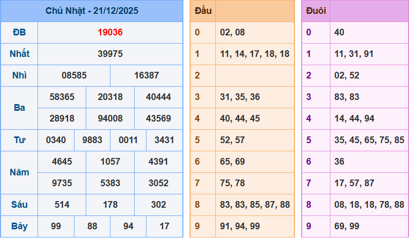Click the Đầu column header

point(203,11)
